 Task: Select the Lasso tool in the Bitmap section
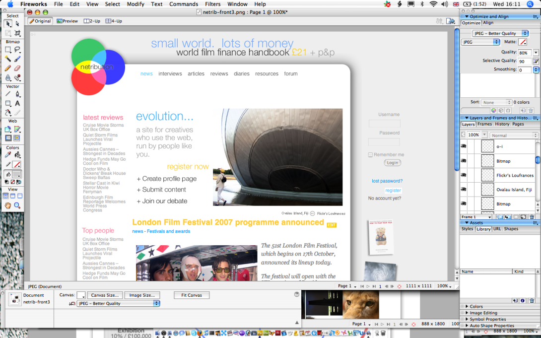tap(17, 49)
